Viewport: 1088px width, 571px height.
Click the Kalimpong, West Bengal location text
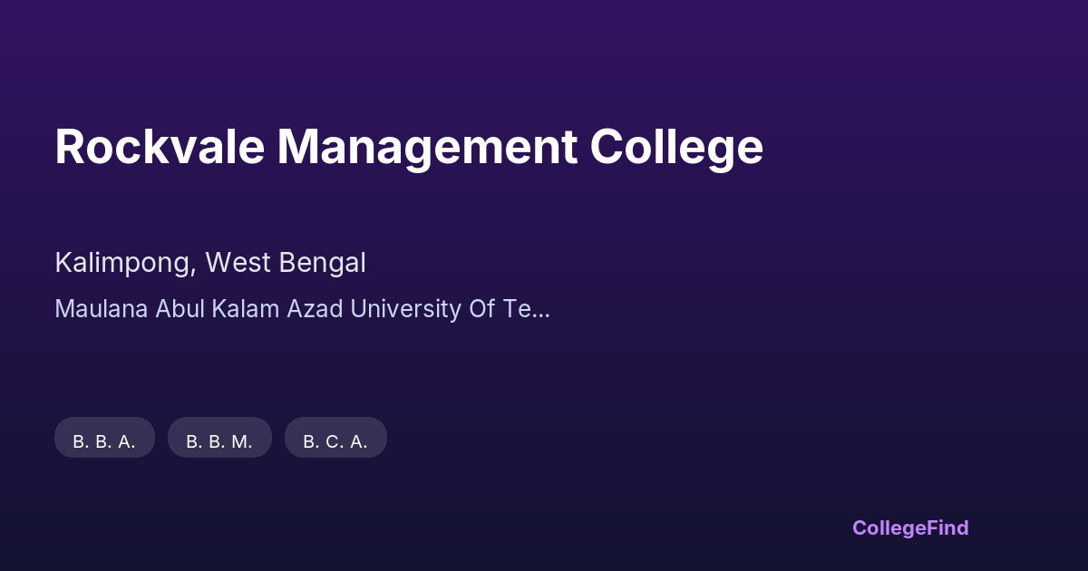pyautogui.click(x=210, y=263)
